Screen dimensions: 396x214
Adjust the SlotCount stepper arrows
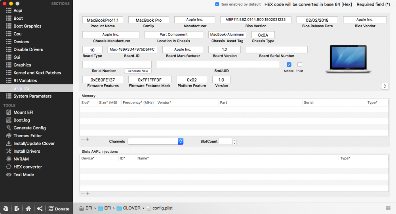pos(234,141)
